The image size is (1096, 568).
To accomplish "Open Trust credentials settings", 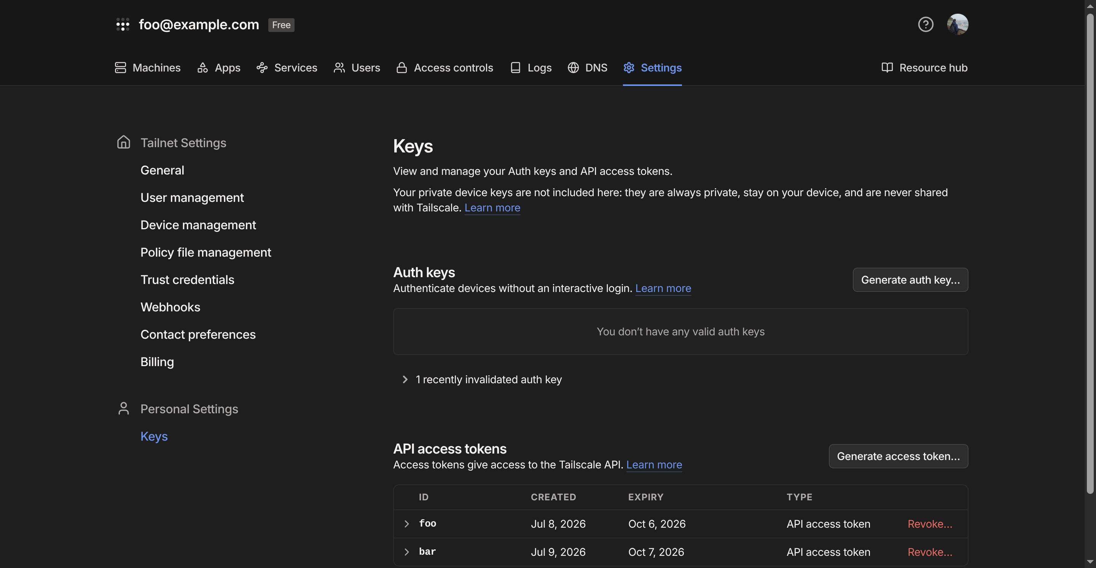I will pos(187,280).
